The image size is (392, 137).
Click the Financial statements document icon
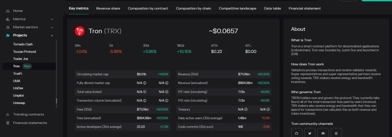tap(8, 123)
